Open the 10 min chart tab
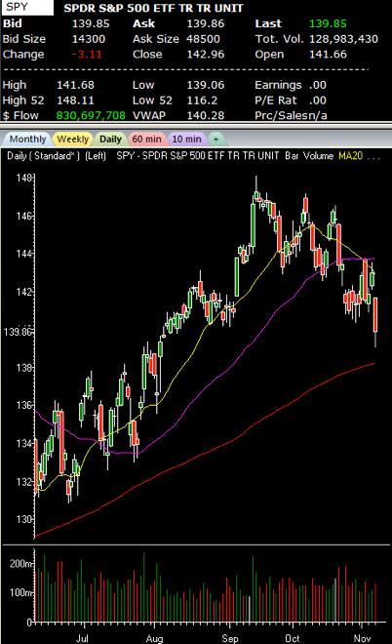This screenshot has height=644, width=392. [186, 140]
